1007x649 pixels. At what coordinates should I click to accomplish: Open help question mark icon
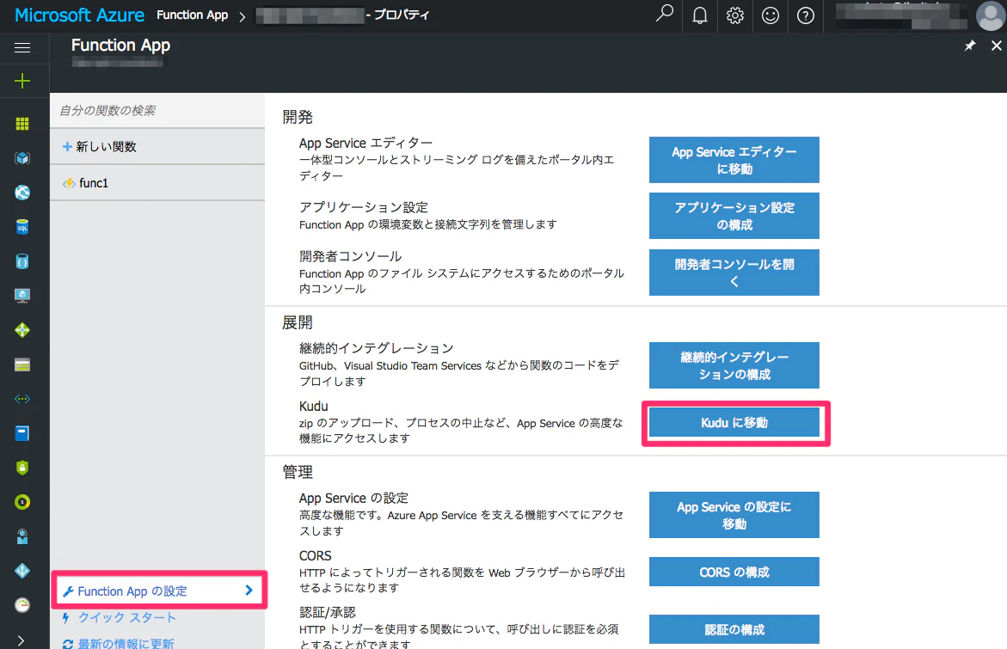tap(806, 15)
